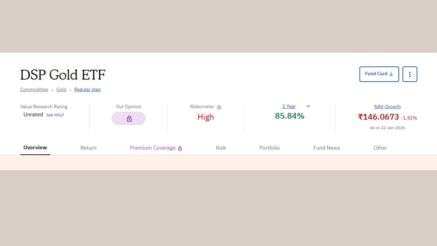The height and width of the screenshot is (246, 437).
Task: Open the Gold category breadcrumb
Action: click(x=61, y=90)
